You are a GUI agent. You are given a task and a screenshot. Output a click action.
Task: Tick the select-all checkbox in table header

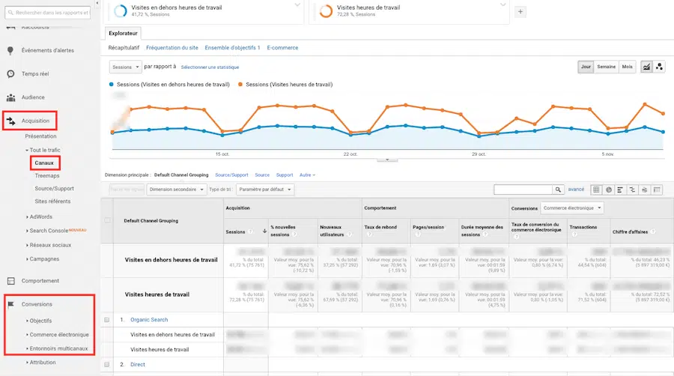point(108,220)
